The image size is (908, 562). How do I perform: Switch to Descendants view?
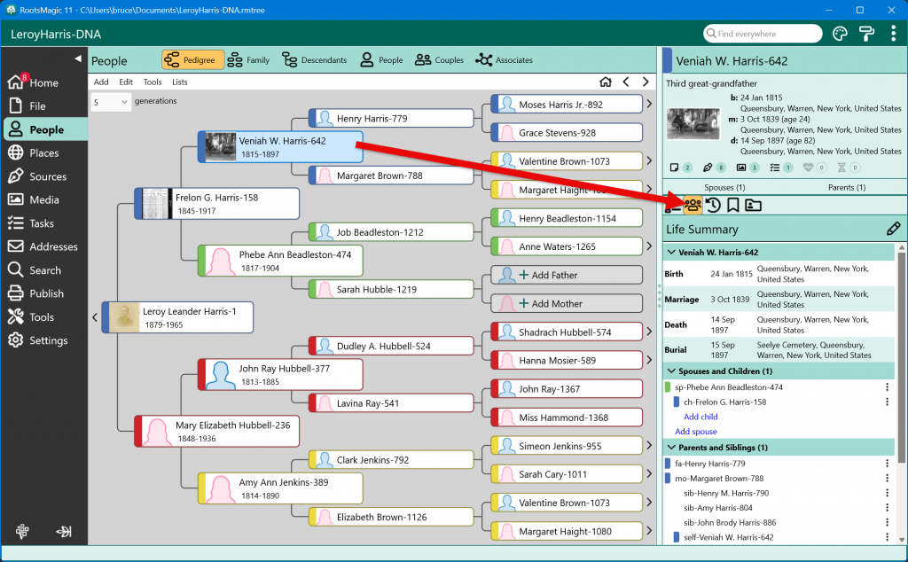315,60
